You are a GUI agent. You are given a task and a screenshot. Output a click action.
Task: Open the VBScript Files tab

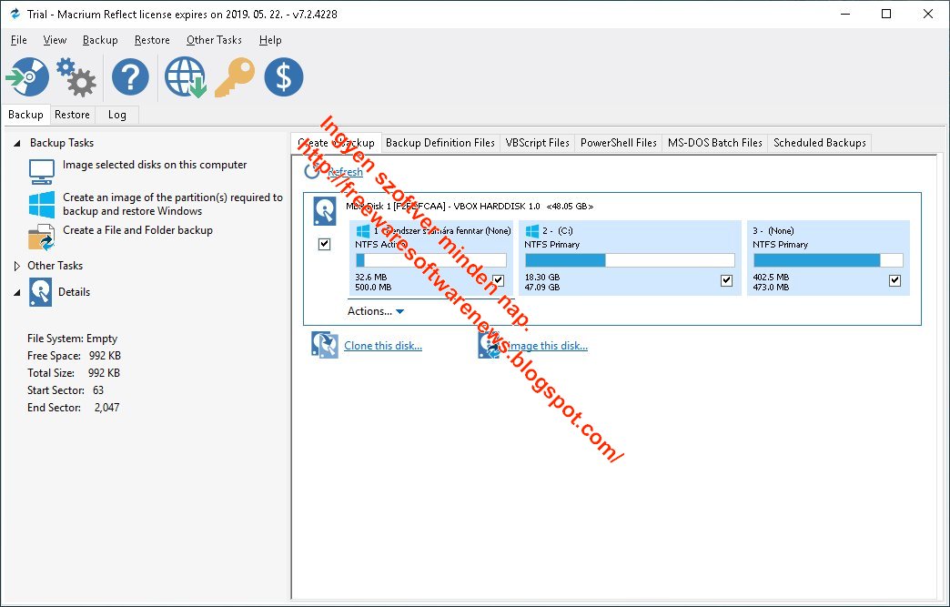pos(538,143)
